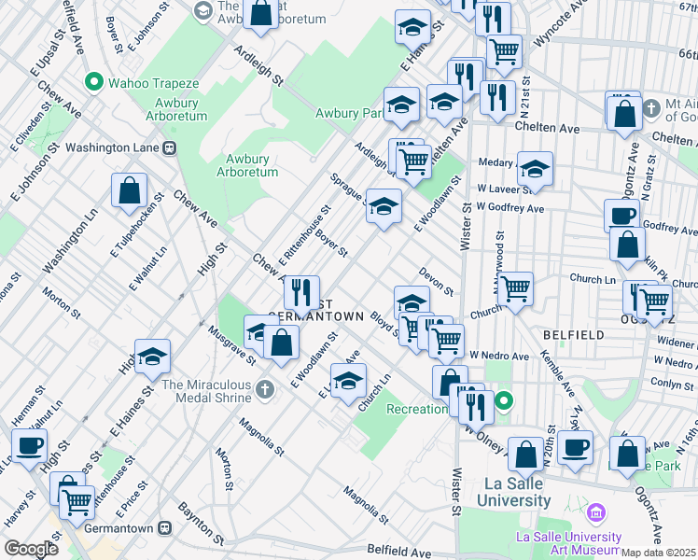Select the shopping bag marker near Ogontz Ave park
Viewport: 698px width, 560px height.
[627, 455]
